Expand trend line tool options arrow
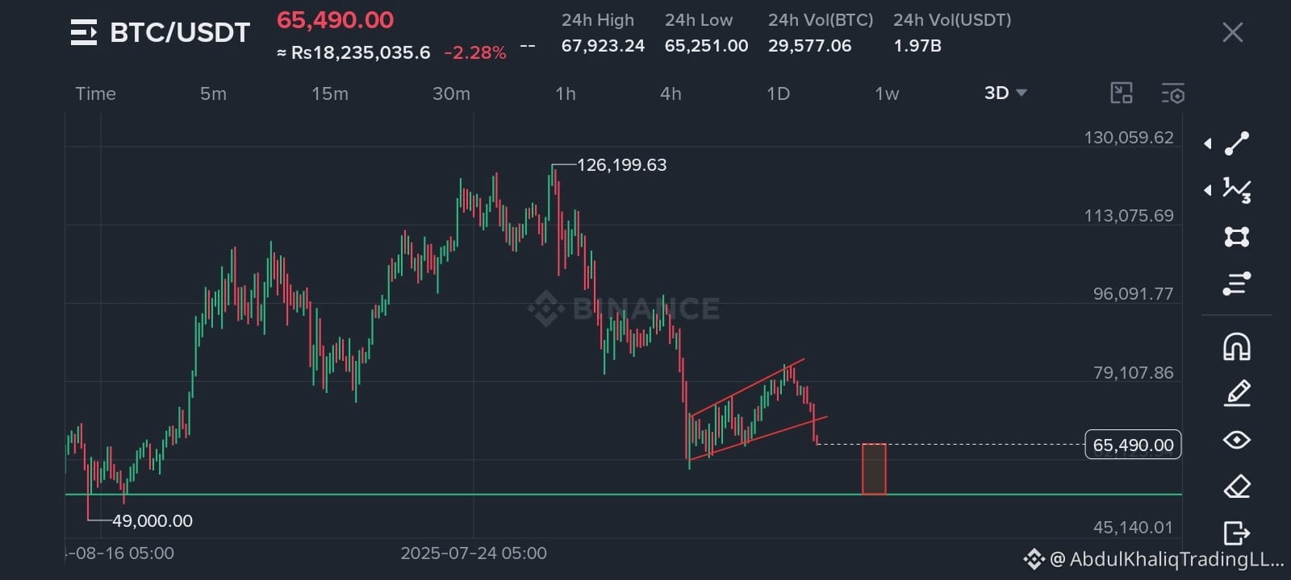Image resolution: width=1291 pixels, height=580 pixels. click(1208, 143)
